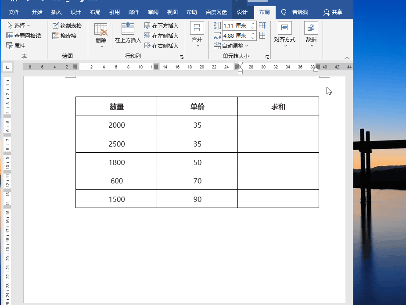Open table 属性 properties

point(16,46)
